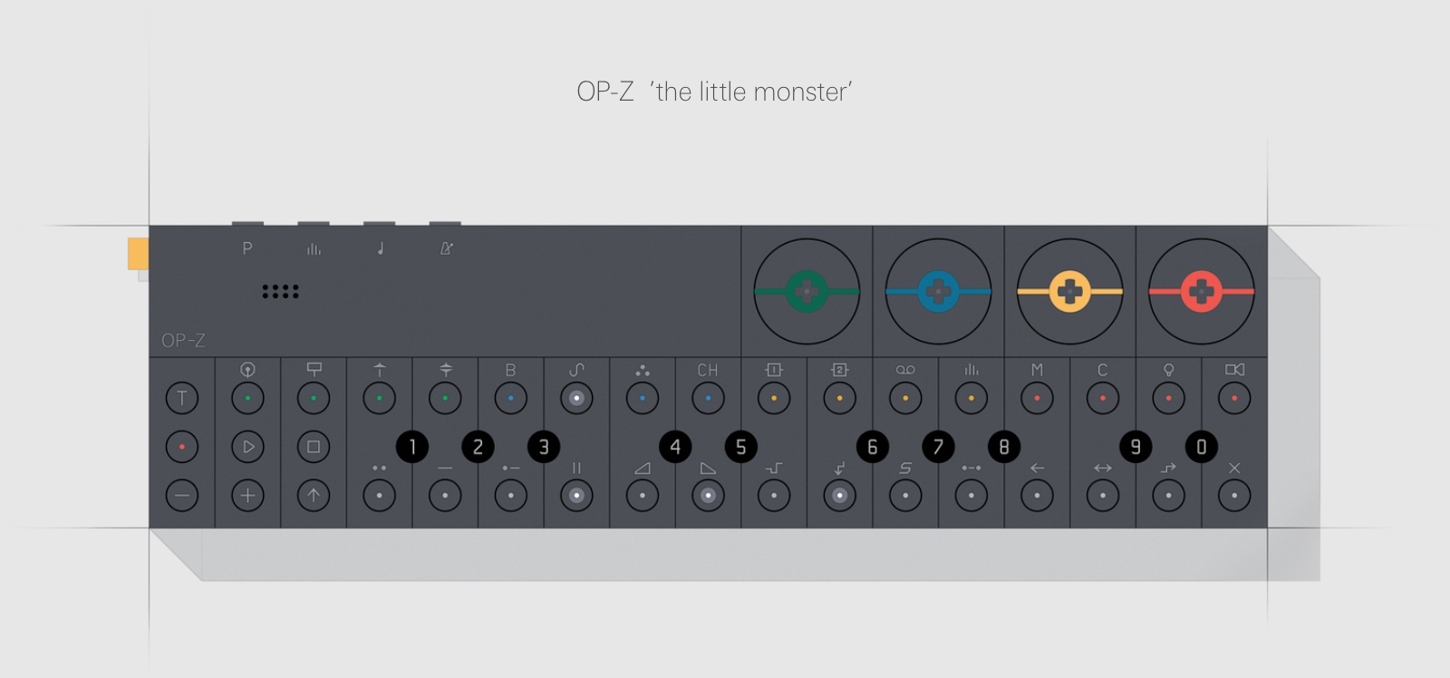Viewport: 1450px width, 678px height.
Task: Click the red-dot record button
Action: tap(182, 447)
